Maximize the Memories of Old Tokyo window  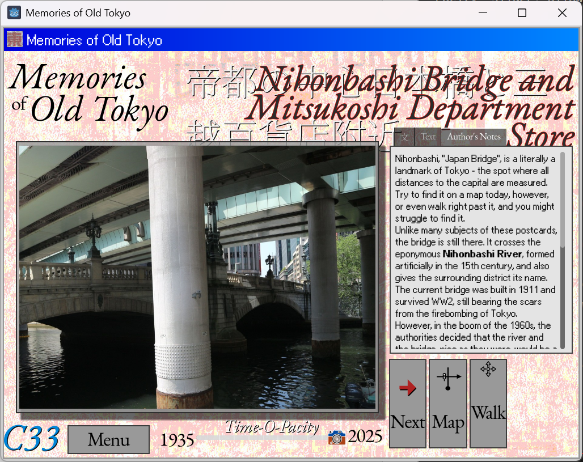pyautogui.click(x=522, y=13)
